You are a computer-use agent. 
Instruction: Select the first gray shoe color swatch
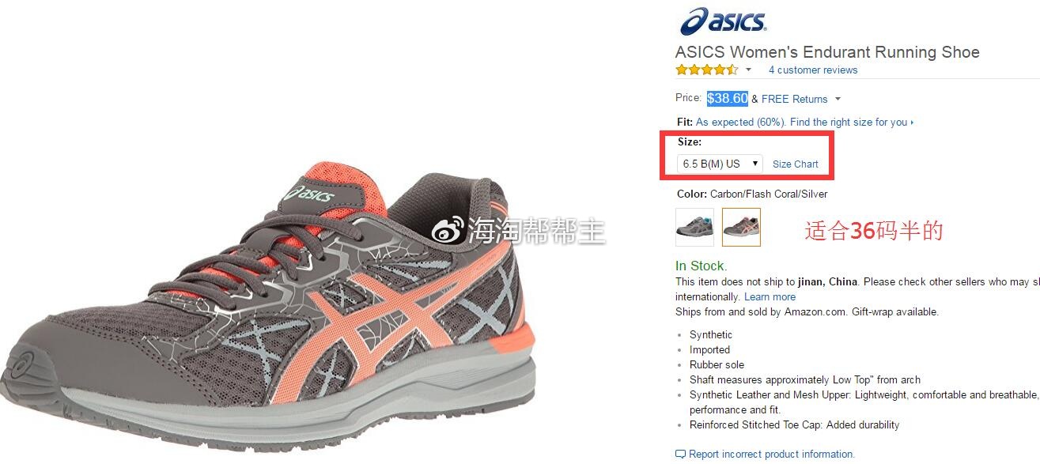pos(695,227)
